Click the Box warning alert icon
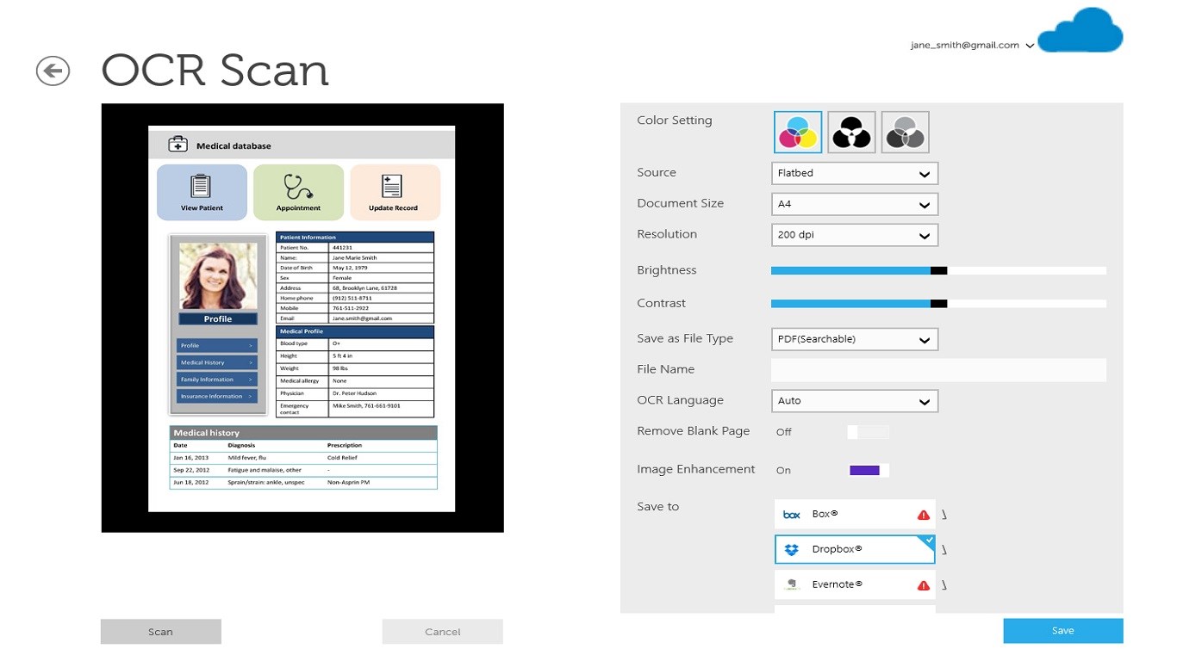This screenshot has height=661, width=1177. click(x=924, y=515)
